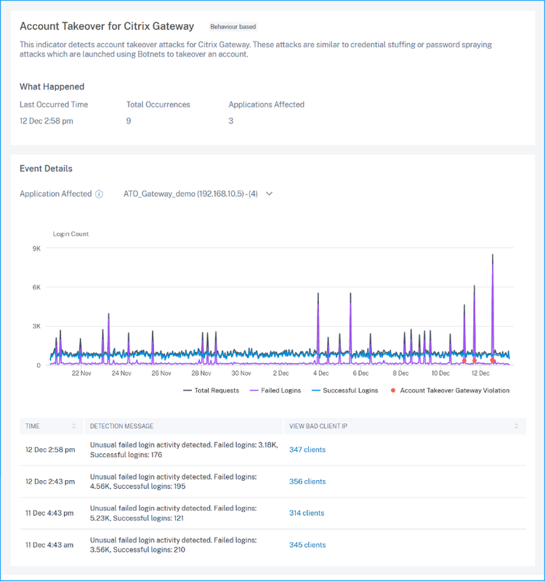545x581 pixels.
Task: Click Account Takeover for Citrix Gateway title
Action: (x=107, y=26)
